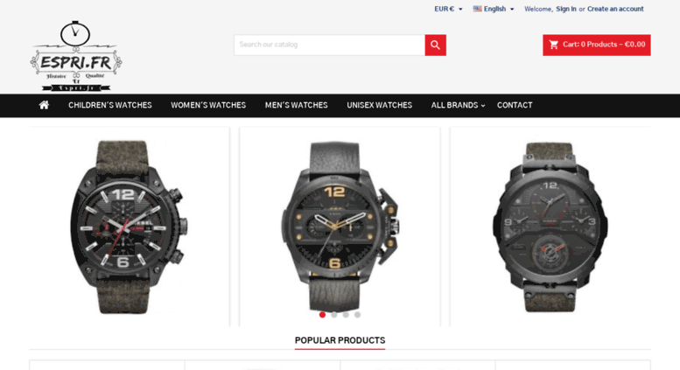Open Unisex Watches category
This screenshot has height=370, width=680.
(x=380, y=105)
